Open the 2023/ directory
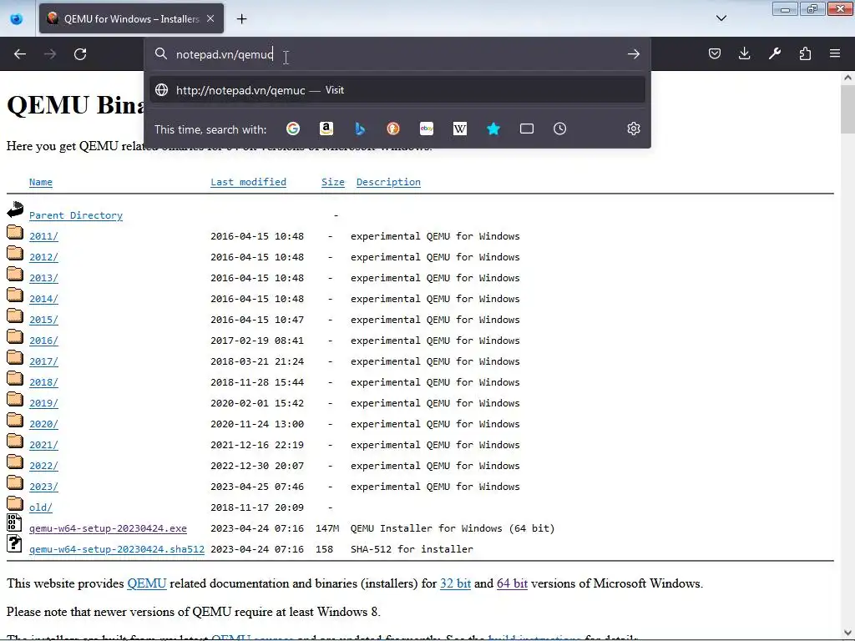 (43, 487)
